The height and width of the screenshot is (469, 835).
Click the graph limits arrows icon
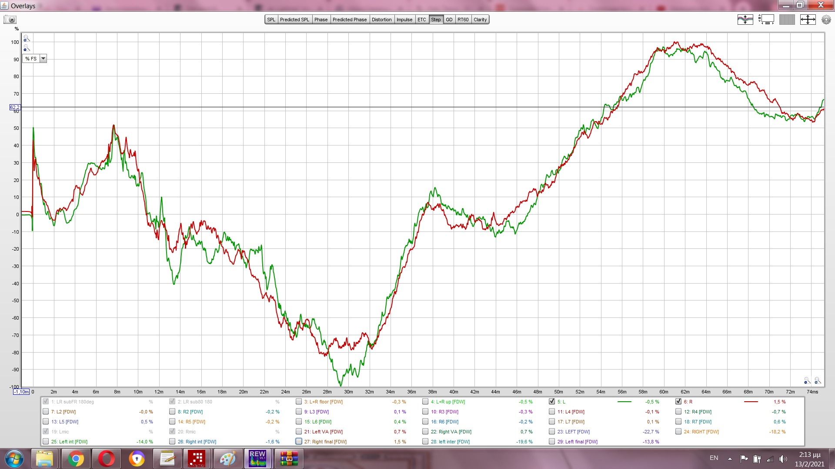[x=808, y=20]
